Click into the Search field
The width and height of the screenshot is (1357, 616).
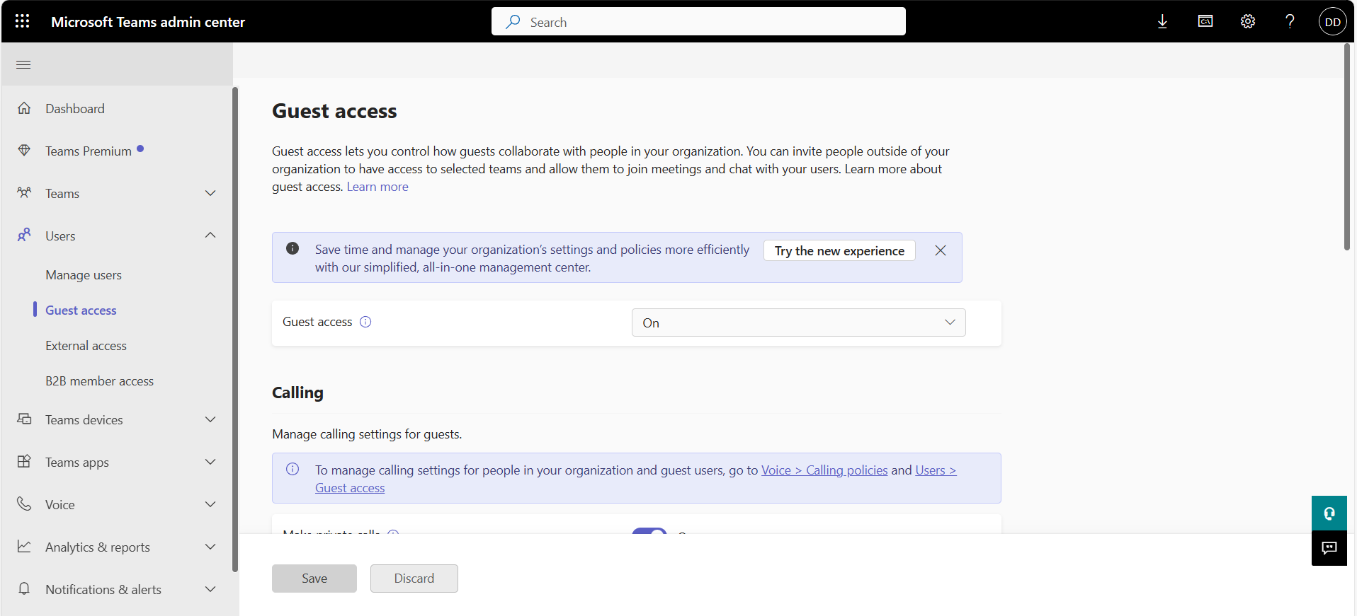coord(698,21)
